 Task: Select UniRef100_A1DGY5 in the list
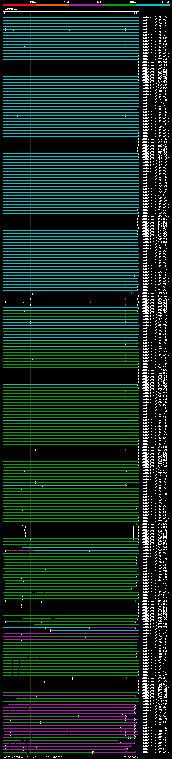point(154,352)
